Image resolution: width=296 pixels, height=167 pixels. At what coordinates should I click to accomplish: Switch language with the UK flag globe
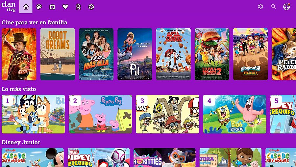point(286,7)
